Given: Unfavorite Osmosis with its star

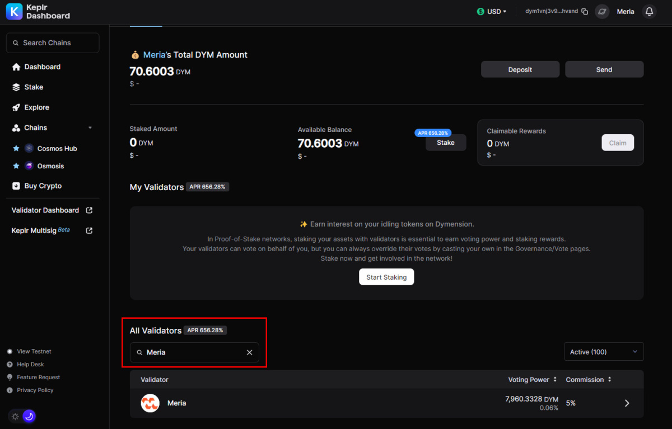Looking at the screenshot, I should click(x=16, y=166).
